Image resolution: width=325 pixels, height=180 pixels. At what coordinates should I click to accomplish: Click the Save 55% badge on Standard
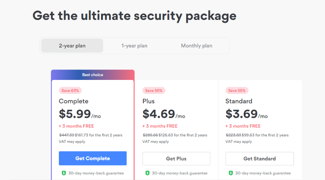click(x=237, y=90)
